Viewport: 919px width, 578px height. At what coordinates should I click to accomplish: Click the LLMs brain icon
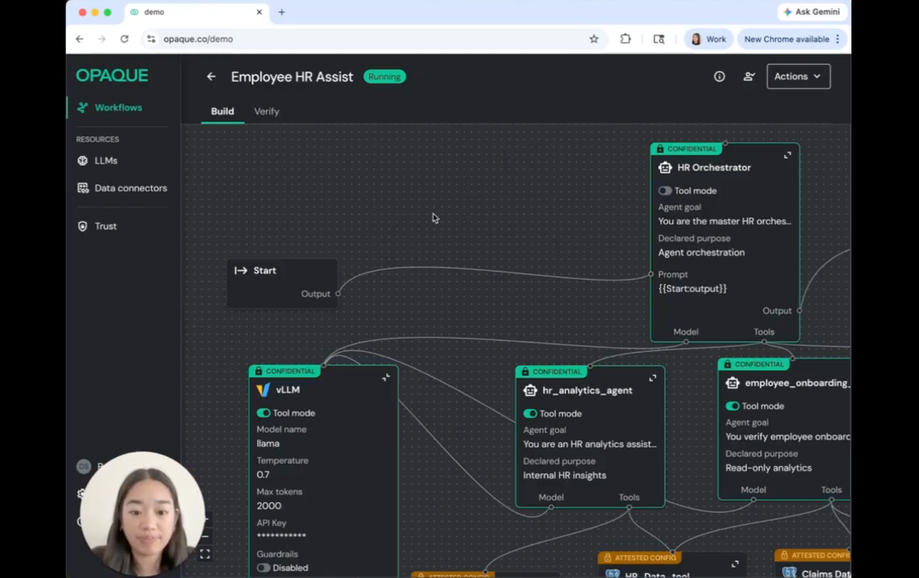coord(83,161)
